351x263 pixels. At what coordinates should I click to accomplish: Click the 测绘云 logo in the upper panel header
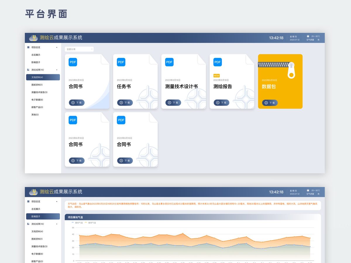[x=34, y=38]
